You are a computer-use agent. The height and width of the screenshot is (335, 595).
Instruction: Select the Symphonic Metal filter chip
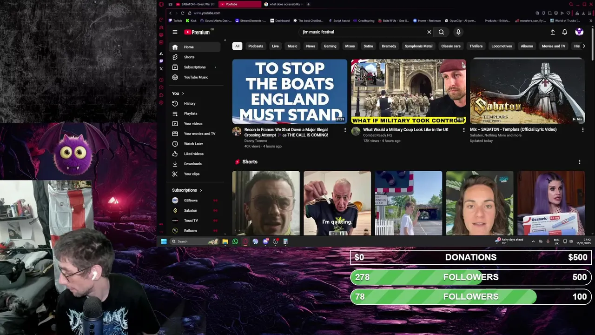click(x=418, y=46)
